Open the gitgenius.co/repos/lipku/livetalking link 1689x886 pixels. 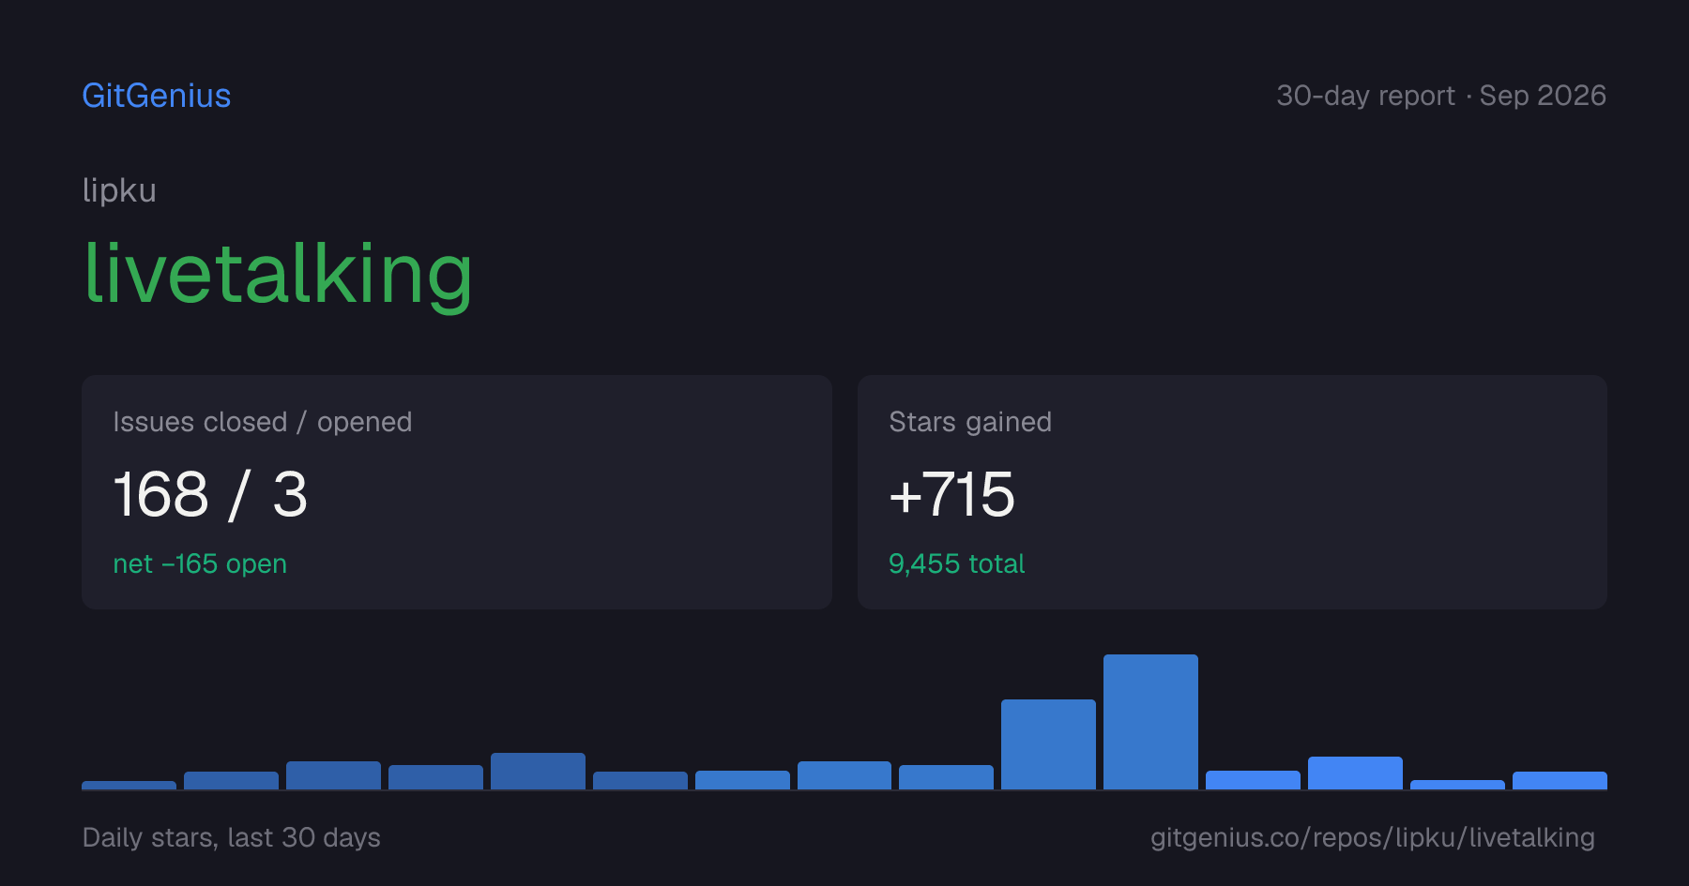[x=1373, y=837]
